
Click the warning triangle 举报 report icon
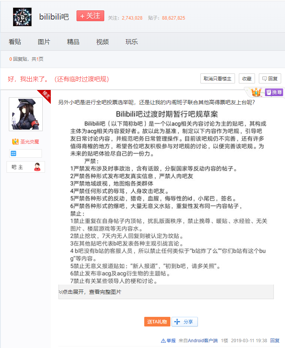pyautogui.click(x=163, y=341)
